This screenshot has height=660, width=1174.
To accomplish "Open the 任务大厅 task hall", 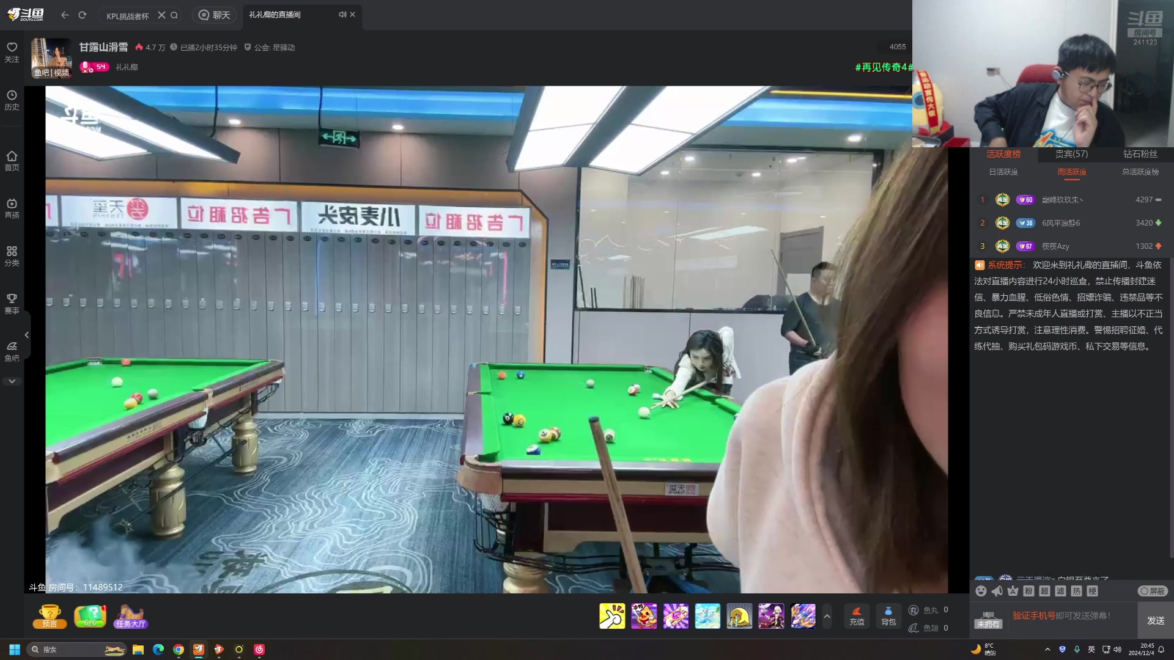I will [x=131, y=617].
